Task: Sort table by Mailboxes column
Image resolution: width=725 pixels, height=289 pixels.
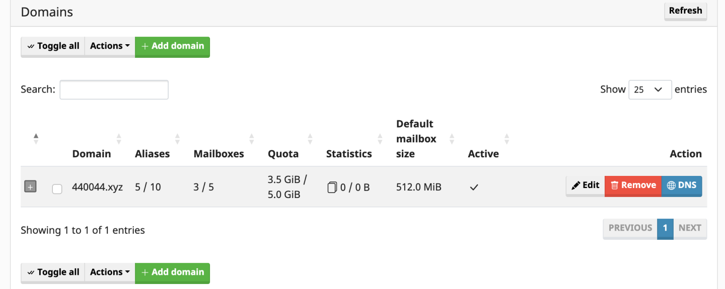Action: pos(252,139)
